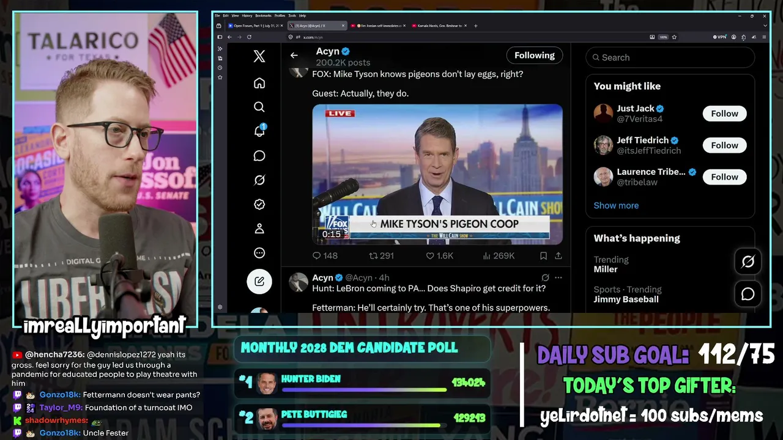The height and width of the screenshot is (440, 783).
Task: Play the Mike Tyson's Pigeon Coop video
Action: [437, 174]
